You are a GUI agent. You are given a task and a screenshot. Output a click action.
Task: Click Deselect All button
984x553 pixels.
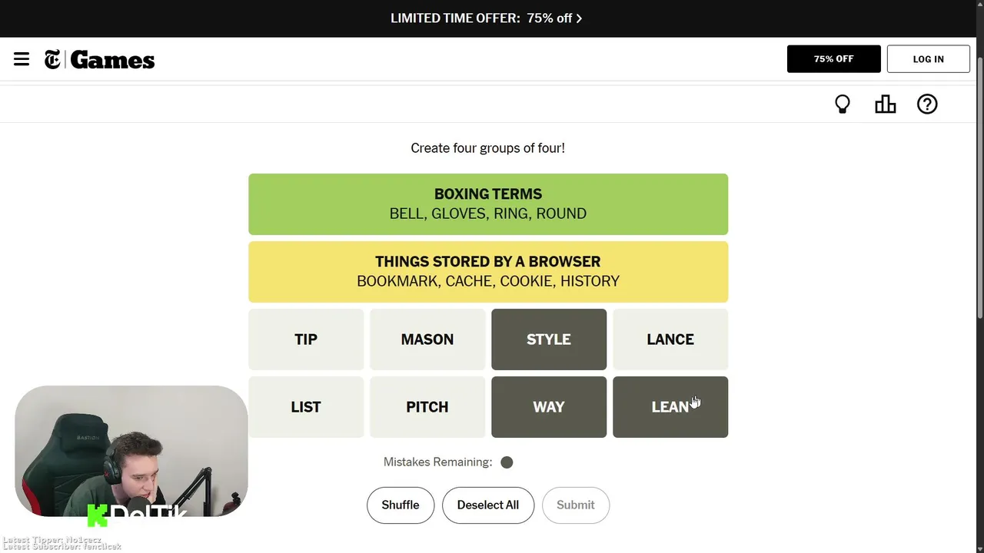tap(488, 505)
